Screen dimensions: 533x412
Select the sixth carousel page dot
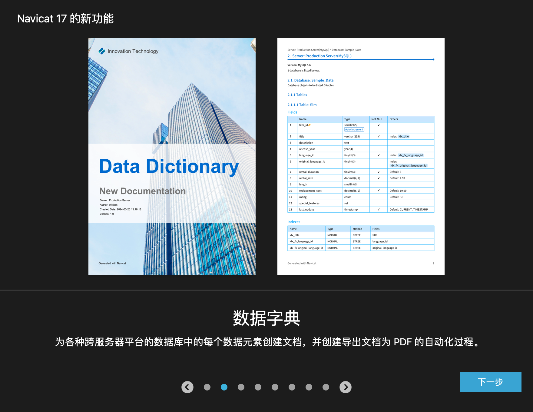click(292, 387)
